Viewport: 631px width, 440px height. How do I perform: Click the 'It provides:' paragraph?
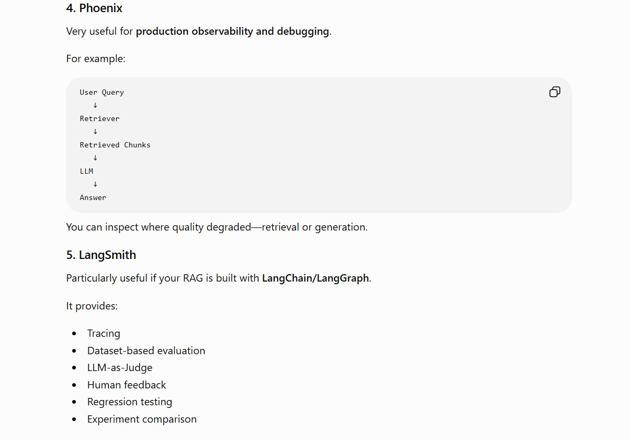pos(92,306)
